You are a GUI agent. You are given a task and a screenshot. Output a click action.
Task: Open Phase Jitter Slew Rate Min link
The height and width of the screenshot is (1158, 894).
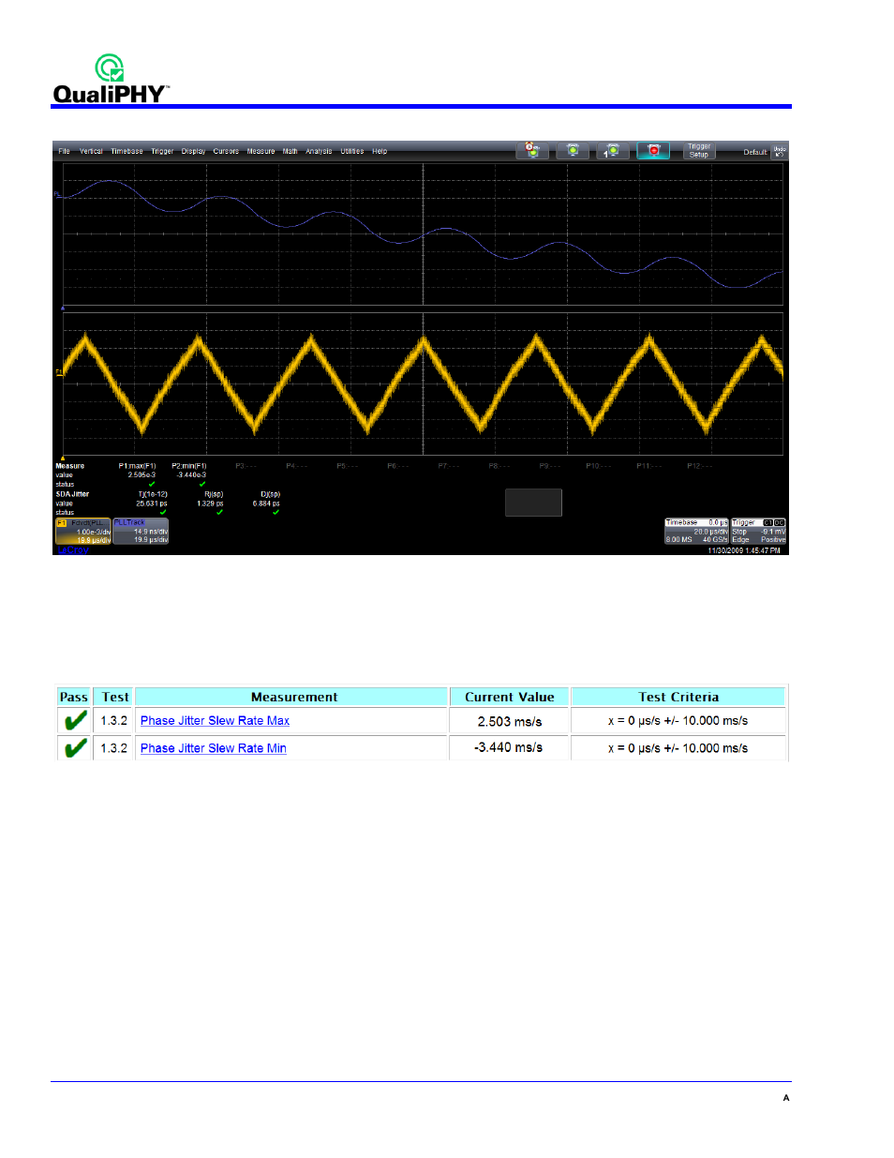214,747
